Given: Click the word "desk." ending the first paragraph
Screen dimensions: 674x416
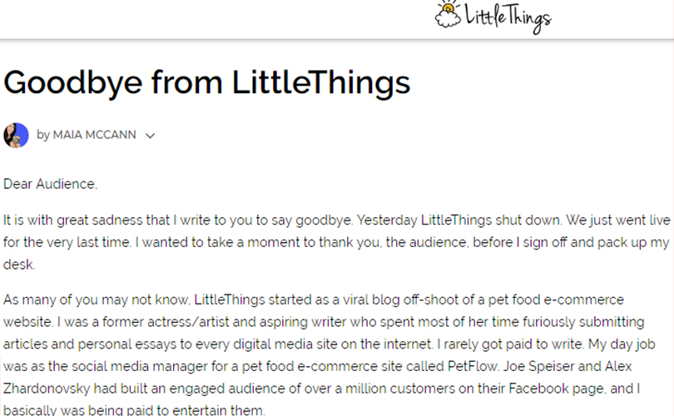Looking at the screenshot, I should [19, 265].
